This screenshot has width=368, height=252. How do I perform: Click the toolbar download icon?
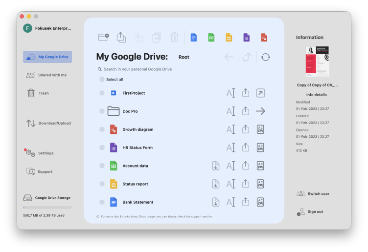(138, 37)
